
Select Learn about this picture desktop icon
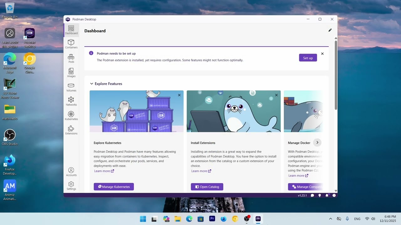pyautogui.click(x=10, y=38)
